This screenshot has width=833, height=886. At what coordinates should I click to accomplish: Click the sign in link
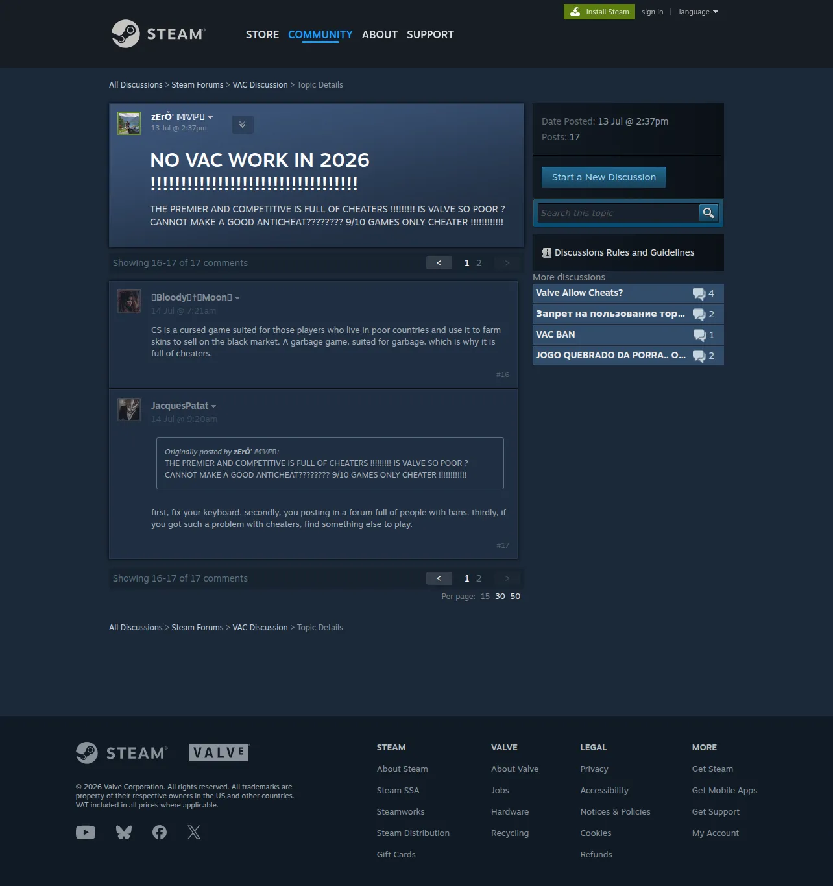pos(652,12)
